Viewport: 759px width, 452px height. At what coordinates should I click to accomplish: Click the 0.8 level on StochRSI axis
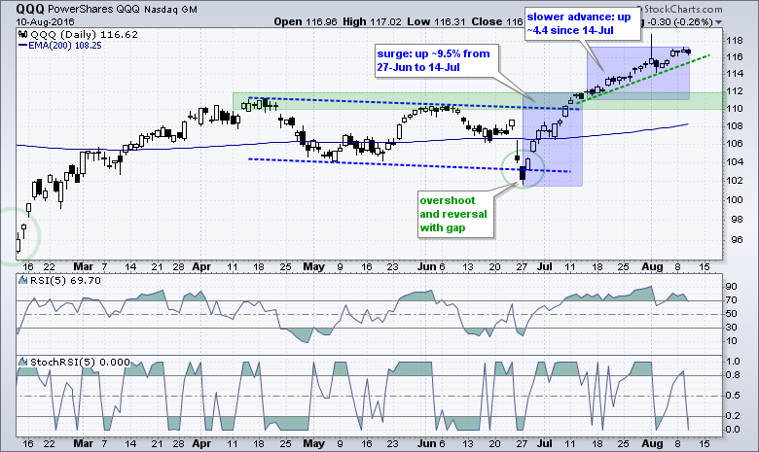[734, 374]
